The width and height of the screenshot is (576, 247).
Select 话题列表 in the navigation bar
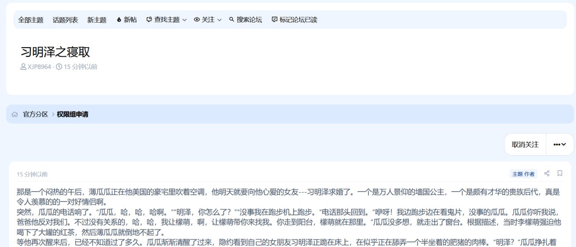pos(65,20)
